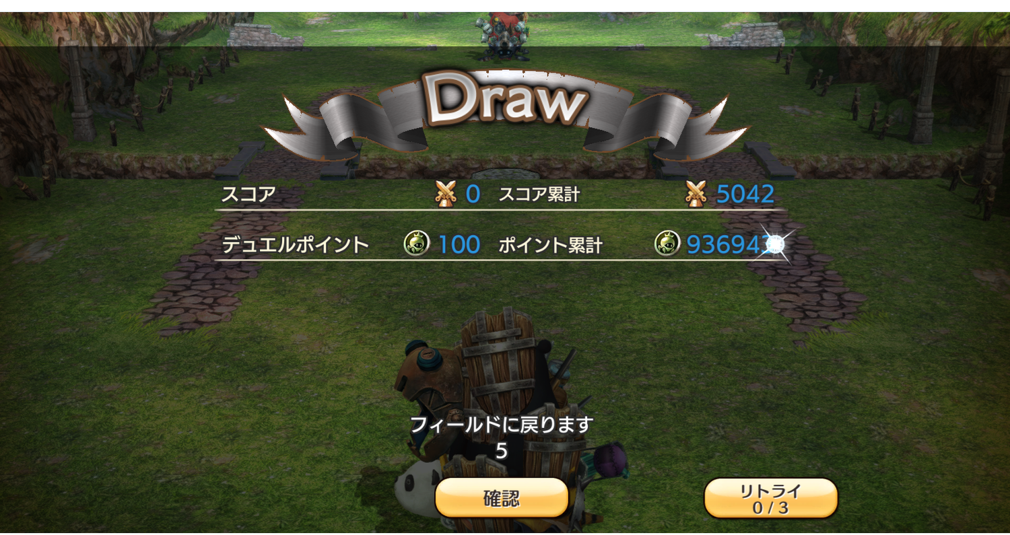Click the リトライ 0/3 retry button

[770, 499]
